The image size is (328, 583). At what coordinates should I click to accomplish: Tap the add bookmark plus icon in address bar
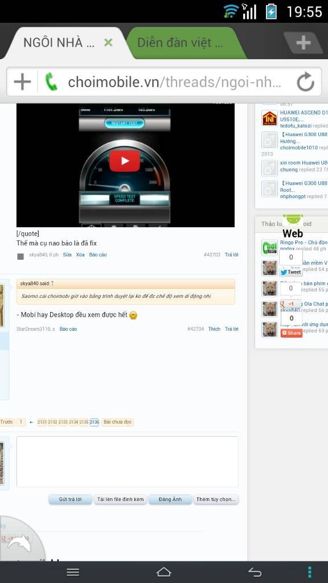click(22, 81)
